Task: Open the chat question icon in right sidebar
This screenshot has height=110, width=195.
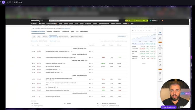Action: tap(160, 38)
